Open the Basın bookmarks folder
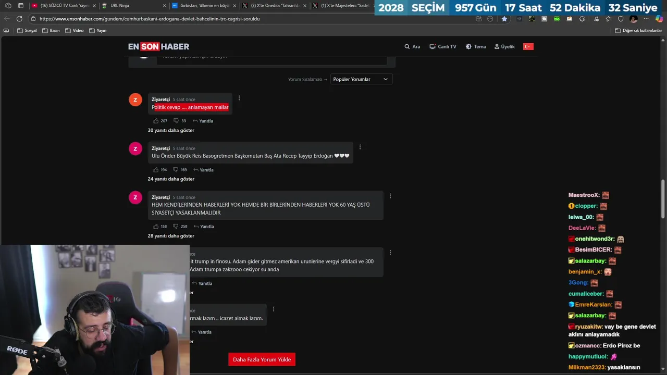 [51, 30]
